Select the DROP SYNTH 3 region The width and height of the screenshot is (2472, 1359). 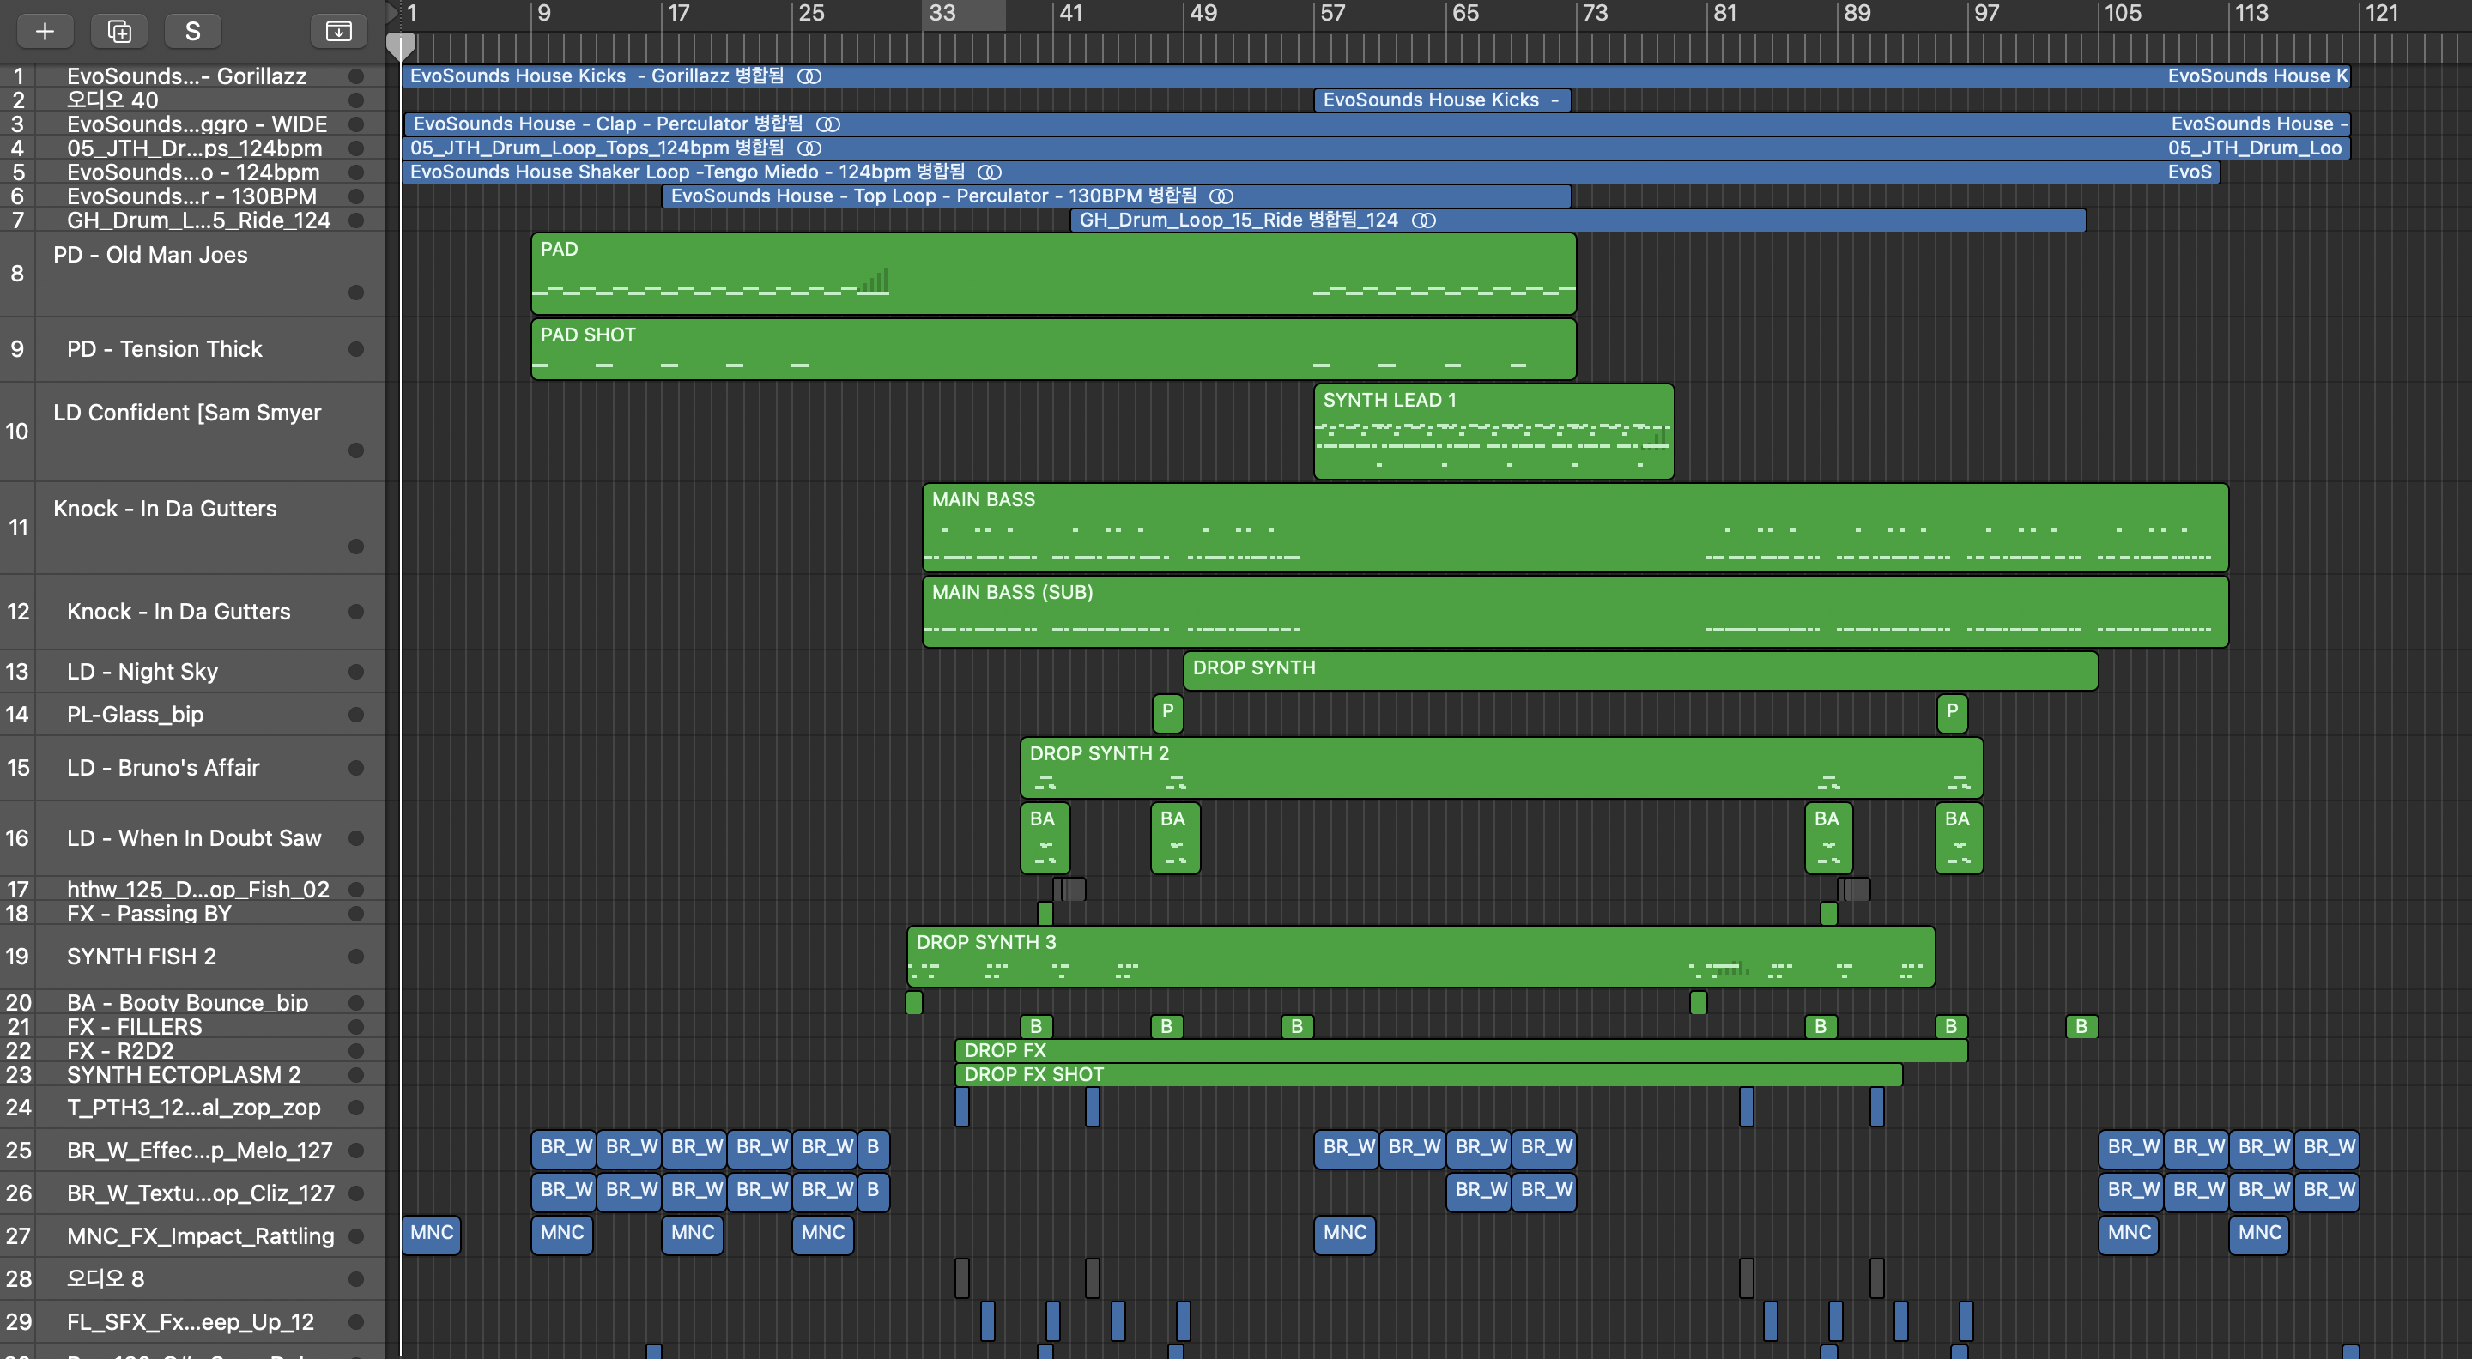tap(1421, 957)
